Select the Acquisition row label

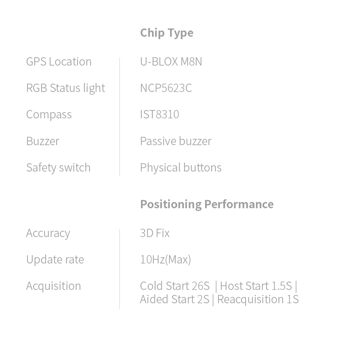click(53, 286)
